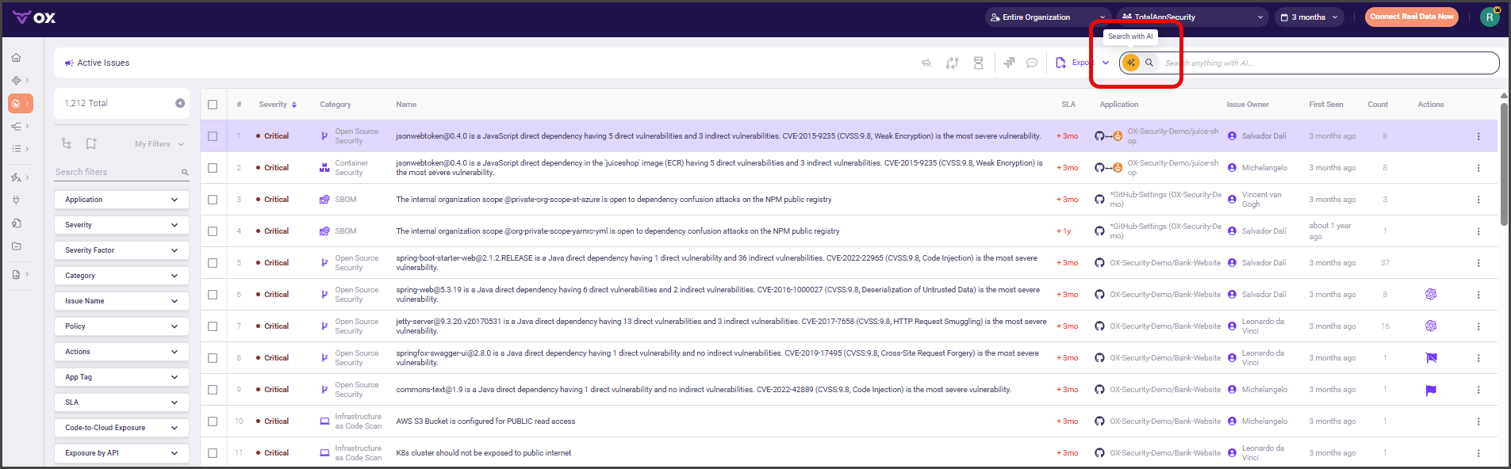Click the Search filters input field
This screenshot has height=469, width=1511.
[117, 172]
